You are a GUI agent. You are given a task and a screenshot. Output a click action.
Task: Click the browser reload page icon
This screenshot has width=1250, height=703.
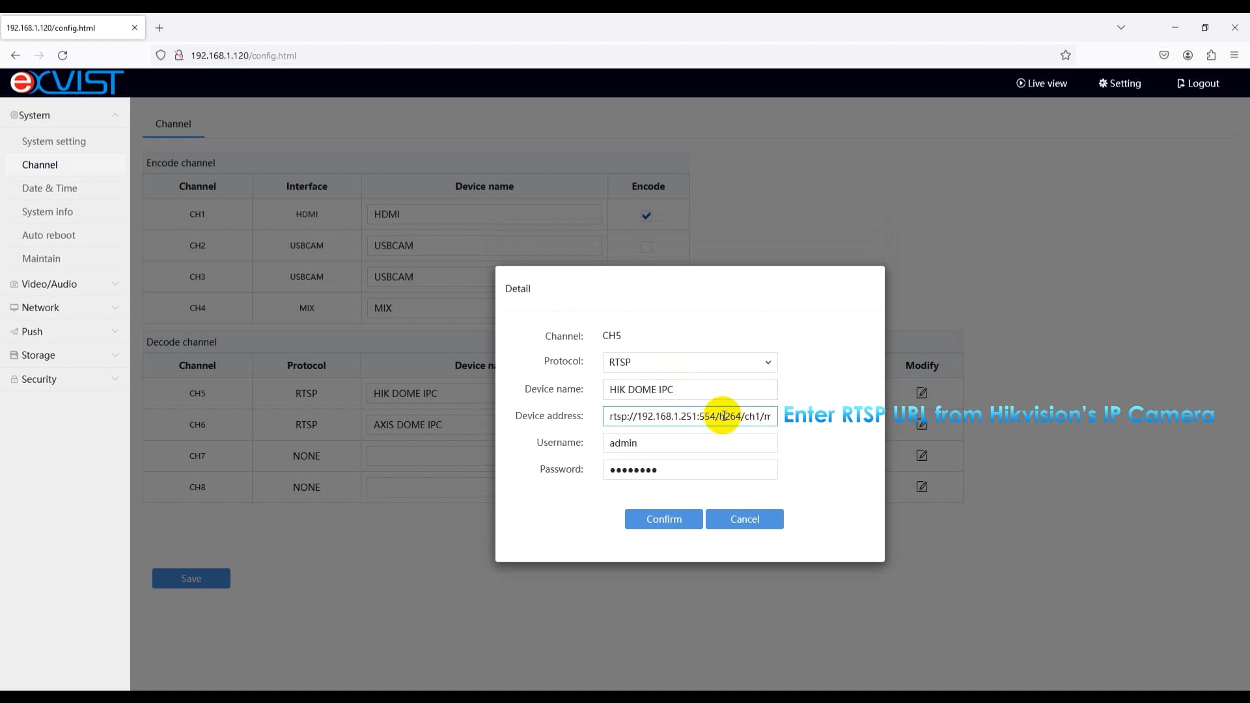click(62, 55)
